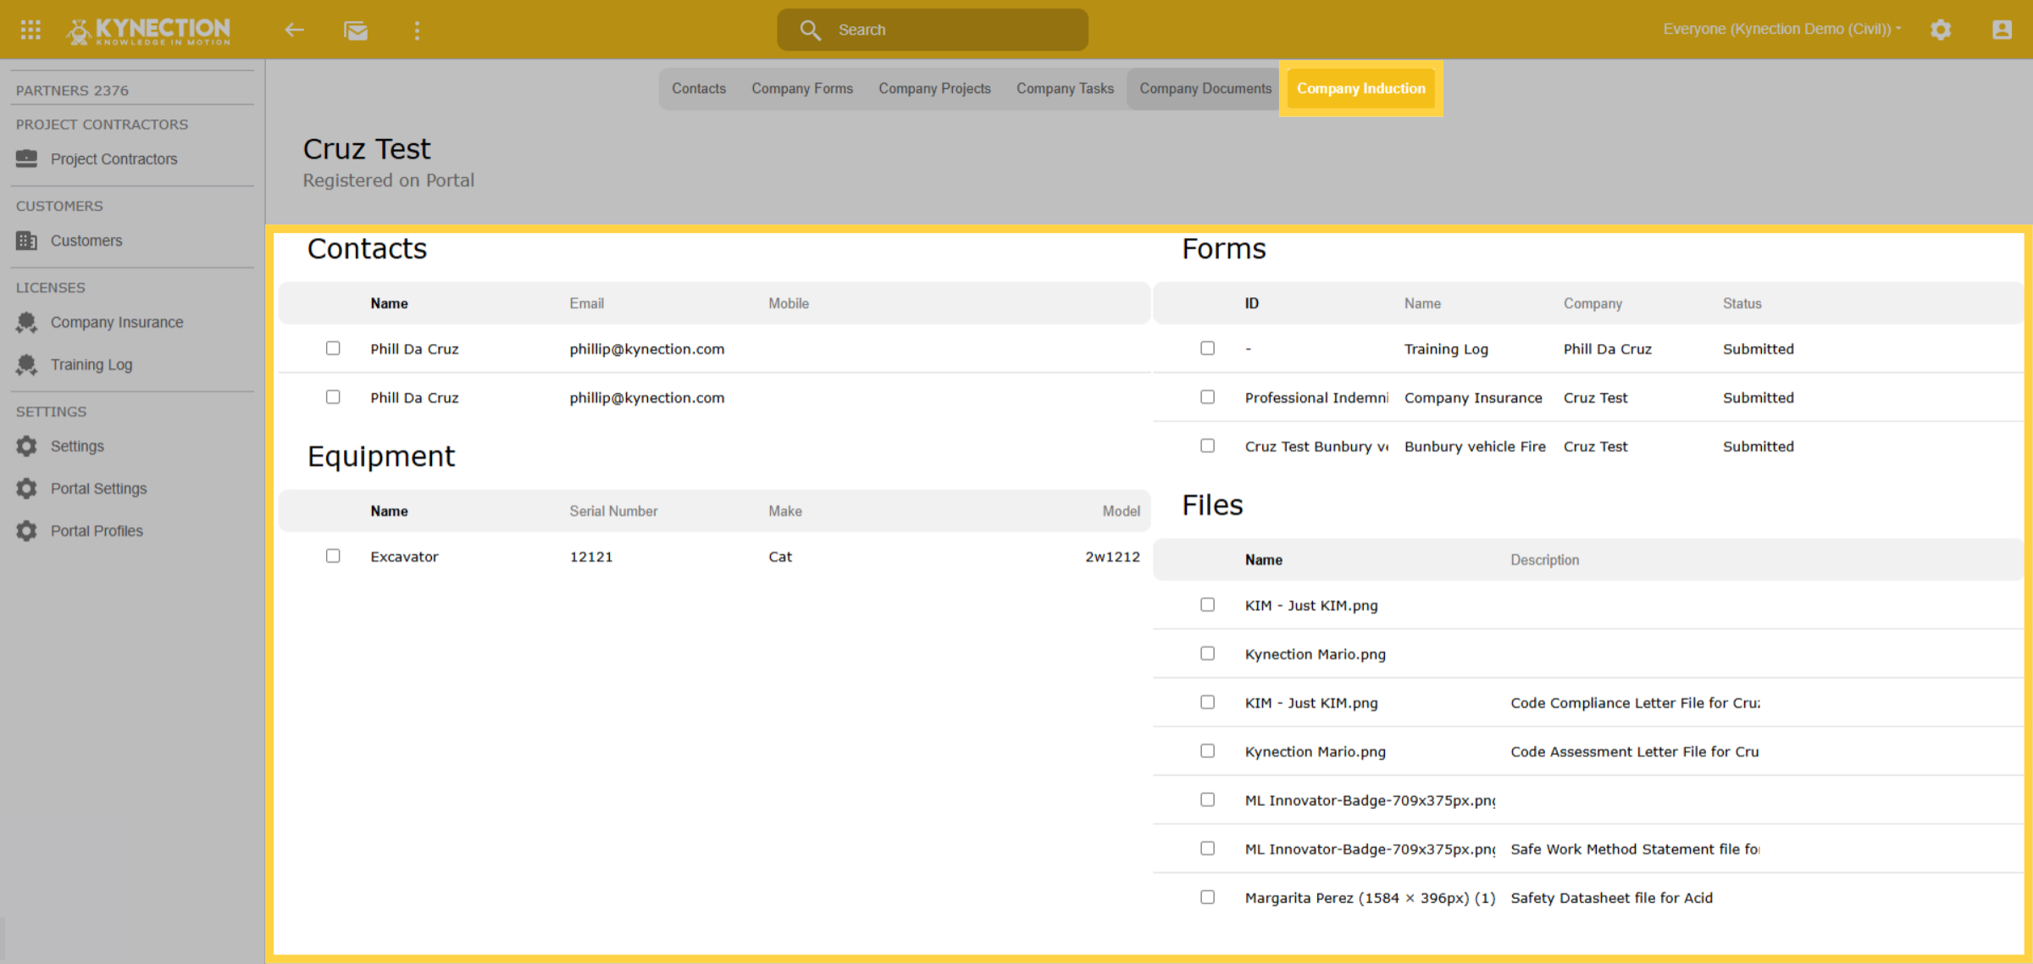This screenshot has height=964, width=2033.
Task: Sort Equipment table by Model header
Action: [x=1121, y=511]
